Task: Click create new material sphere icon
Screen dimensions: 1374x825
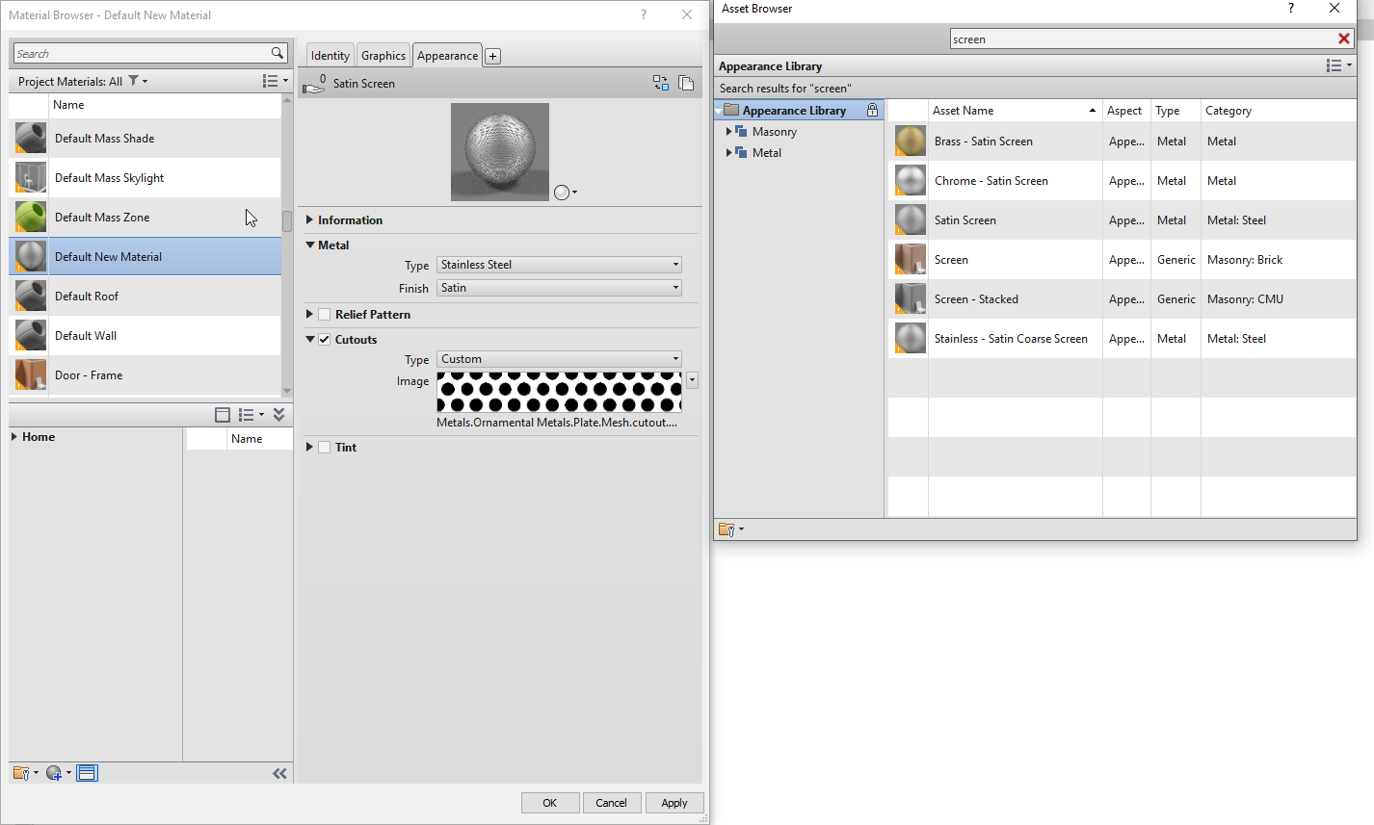Action: (58, 773)
